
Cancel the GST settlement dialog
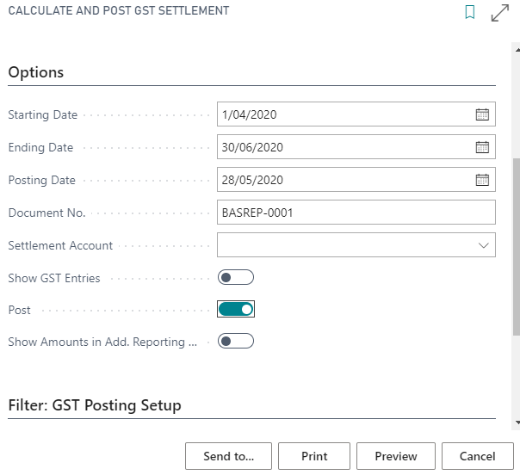pos(477,456)
